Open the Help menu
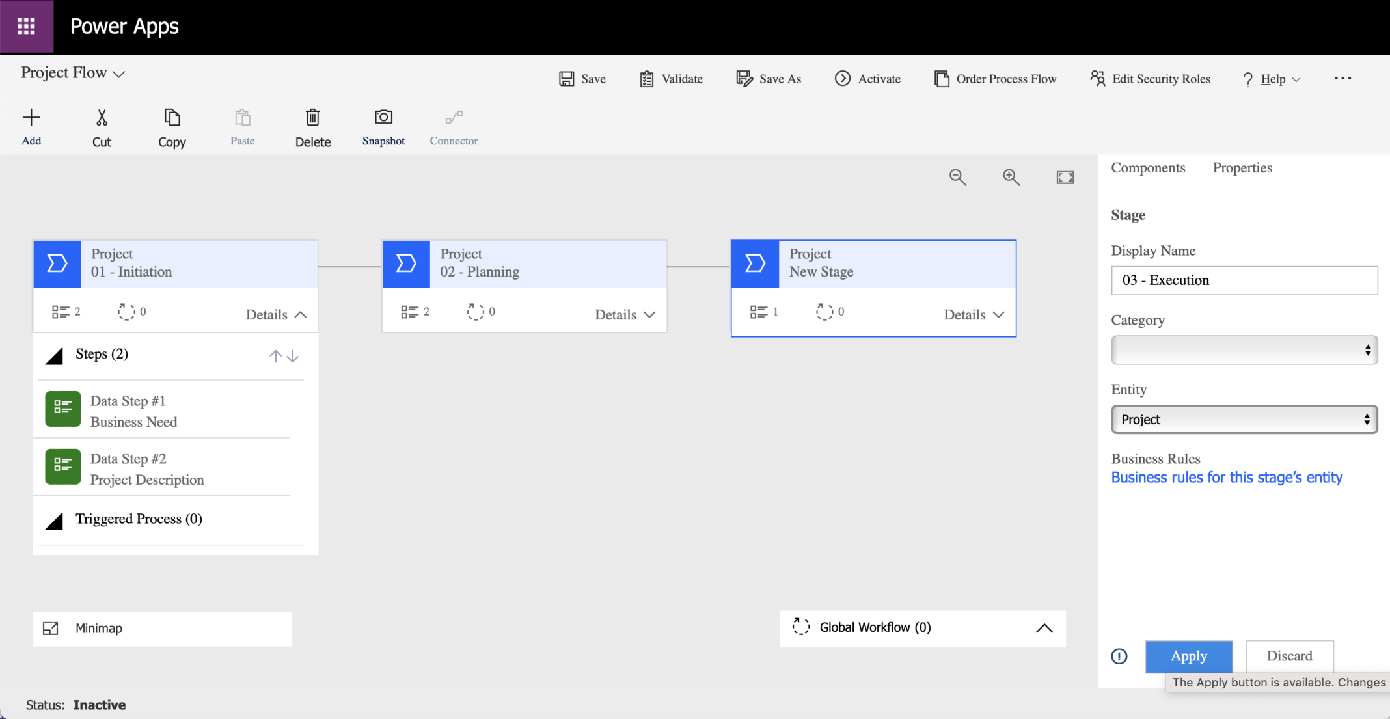1390x719 pixels. [x=1272, y=79]
